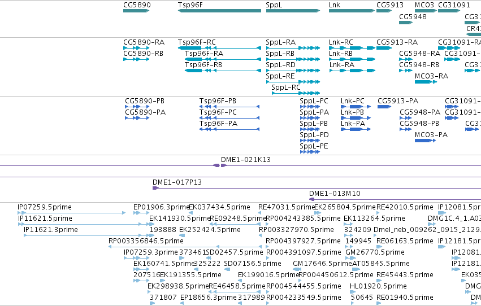Click the SppL-PB protein label

pyautogui.click(x=314, y=124)
